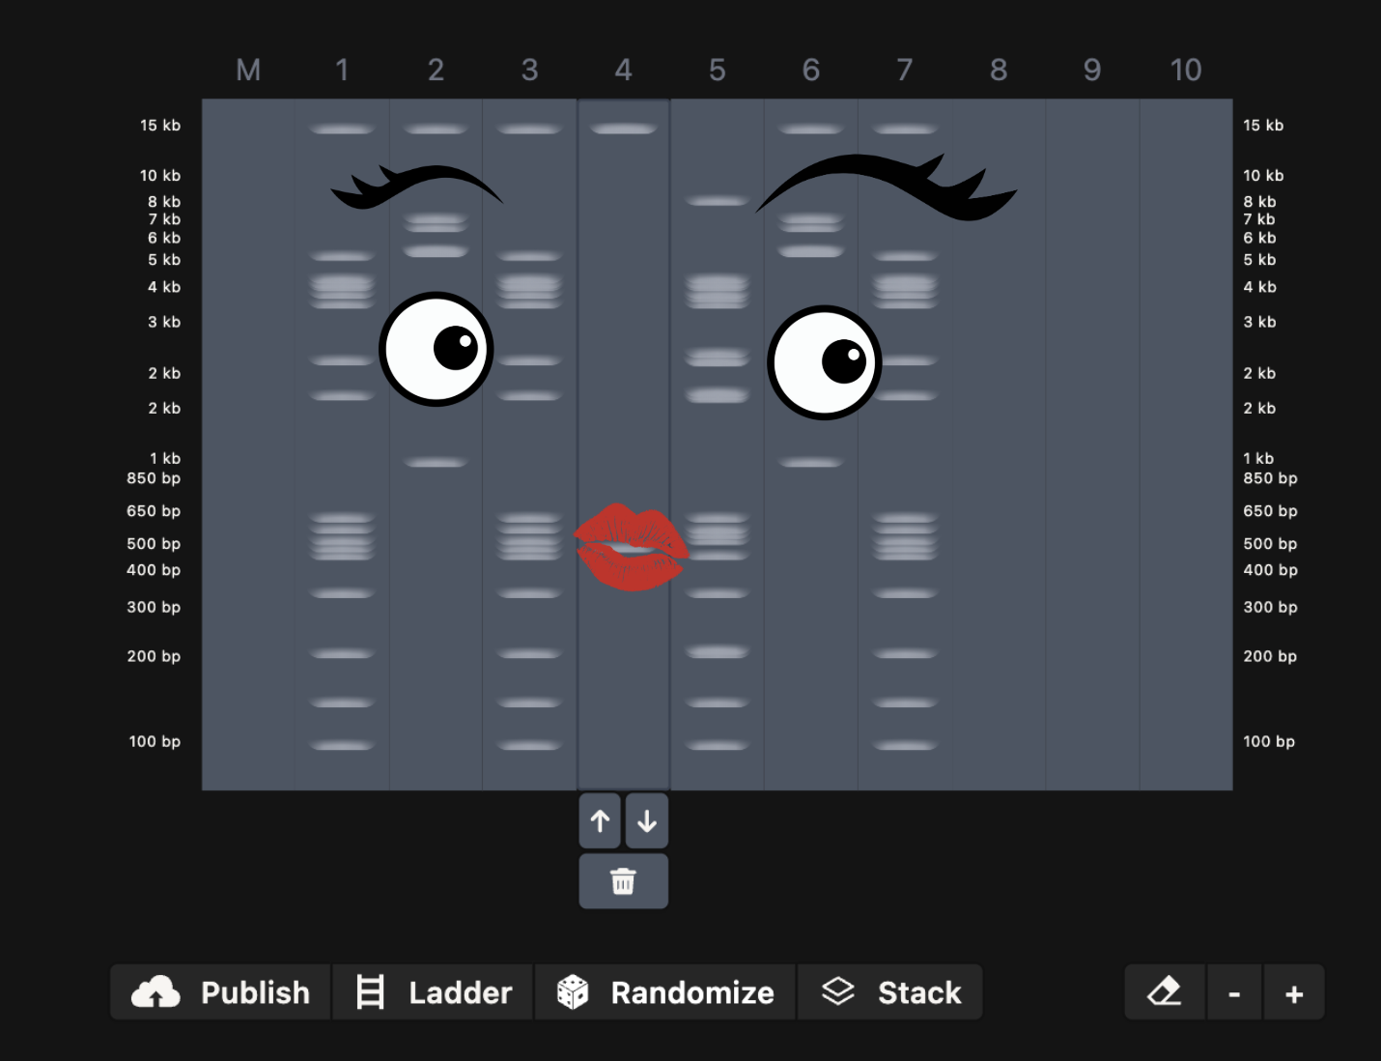Click the 15 kb band in lane 1
The height and width of the screenshot is (1061, 1381).
[342, 129]
